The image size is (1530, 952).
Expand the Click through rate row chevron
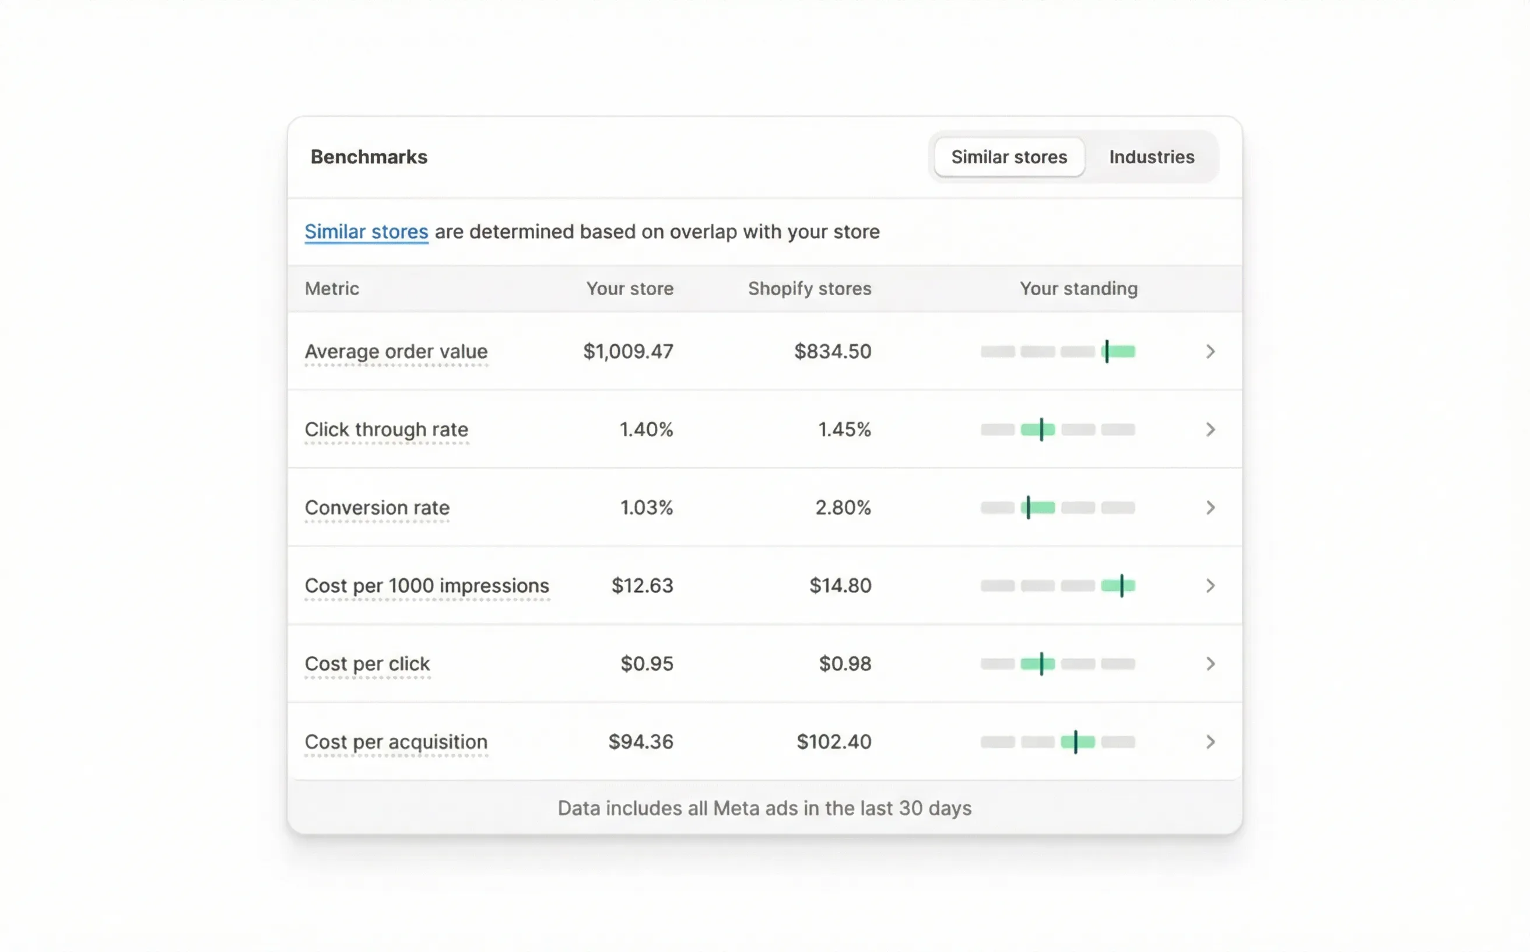tap(1210, 429)
